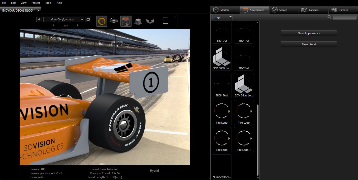Click the 3D cube manipulate tool icon
Image resolution: width=358 pixels, height=180 pixels.
pyautogui.click(x=138, y=21)
